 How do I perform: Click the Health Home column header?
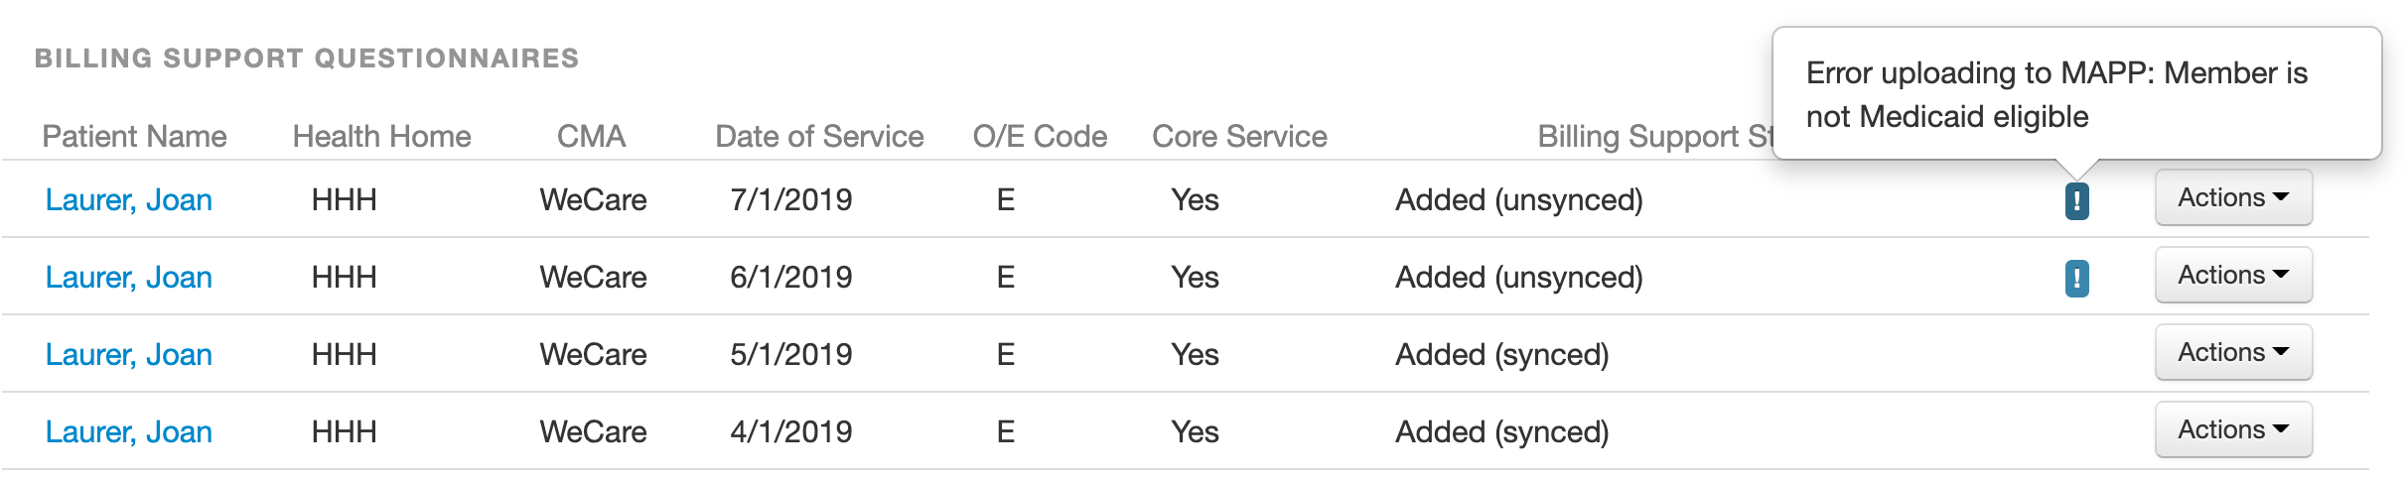click(x=381, y=136)
